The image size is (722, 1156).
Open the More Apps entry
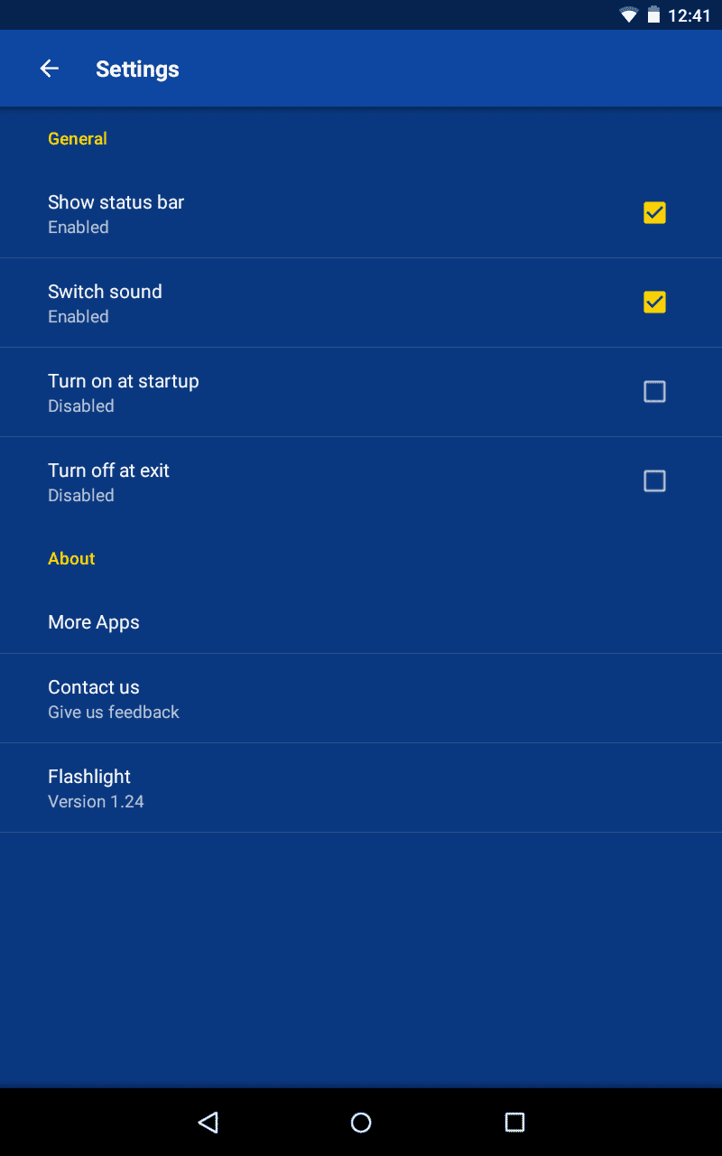point(94,622)
